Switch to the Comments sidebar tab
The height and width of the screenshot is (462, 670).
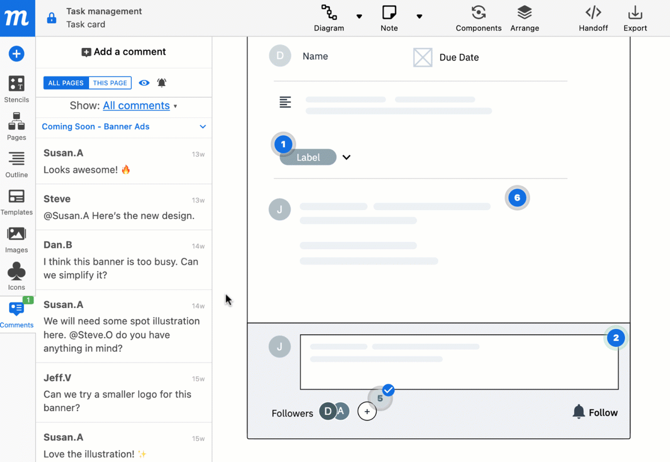coord(16,313)
